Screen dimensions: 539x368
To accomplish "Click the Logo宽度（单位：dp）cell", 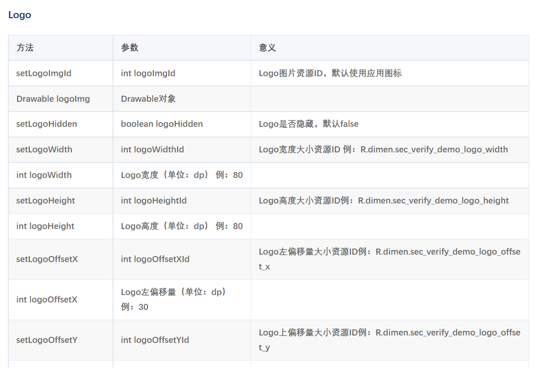I will click(x=182, y=175).
